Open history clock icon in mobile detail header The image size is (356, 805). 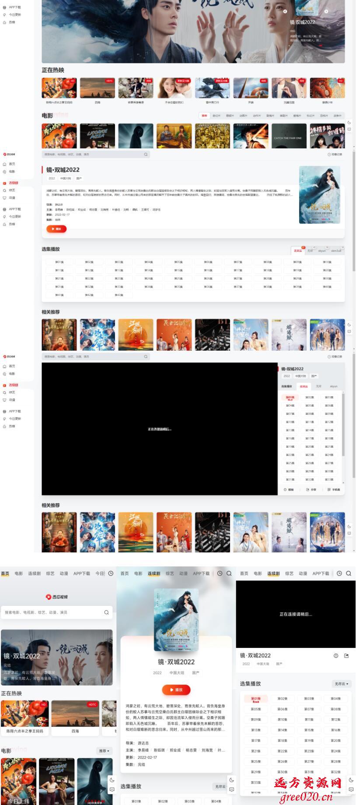(220, 573)
